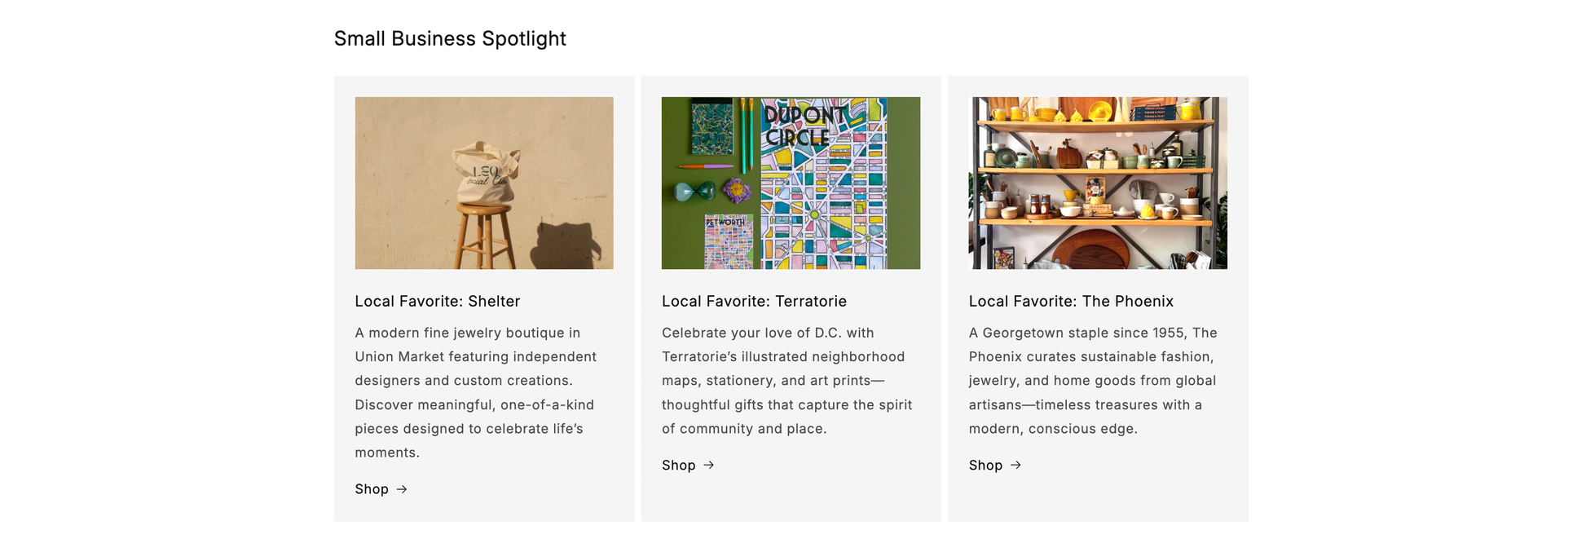Click the Small Business Spotlight heading
1586x543 pixels.
[x=450, y=38]
